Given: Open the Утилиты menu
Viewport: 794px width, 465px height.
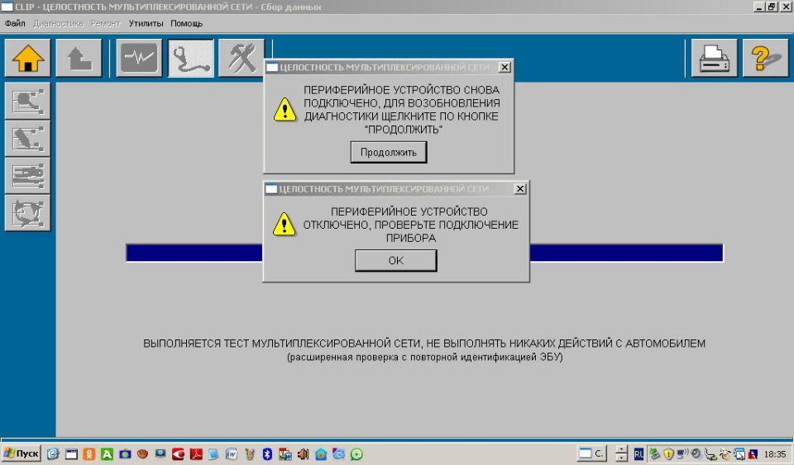Looking at the screenshot, I should (x=146, y=23).
